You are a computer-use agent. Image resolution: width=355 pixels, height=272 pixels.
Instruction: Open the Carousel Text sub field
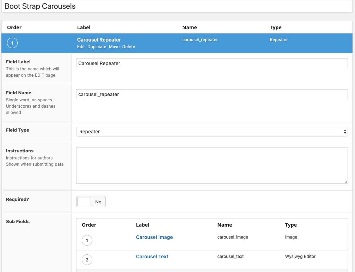(152, 257)
